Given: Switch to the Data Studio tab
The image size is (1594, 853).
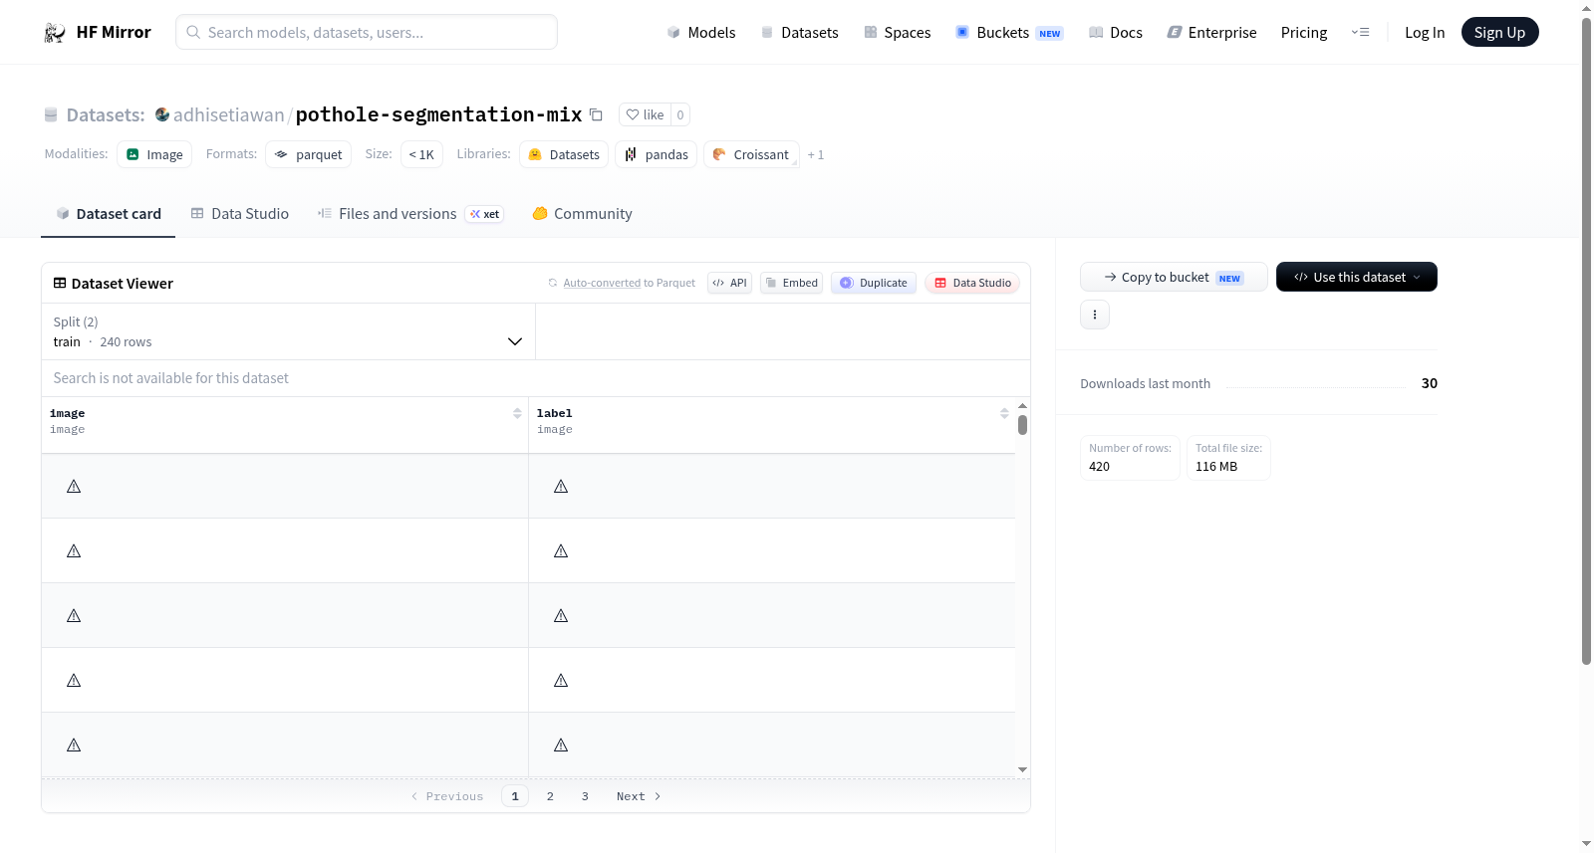Looking at the screenshot, I should 240,214.
